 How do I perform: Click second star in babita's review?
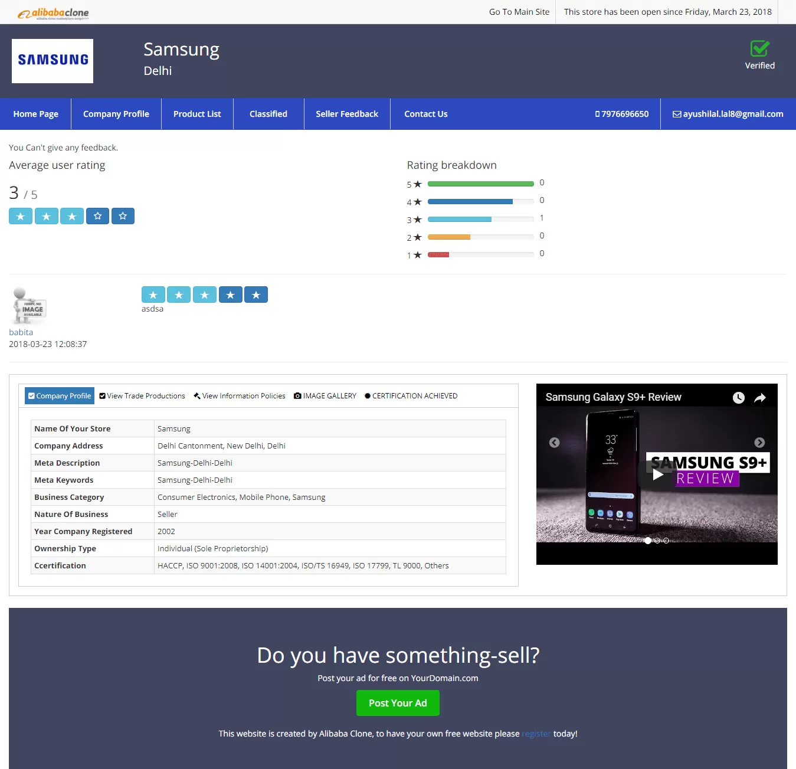pyautogui.click(x=179, y=294)
